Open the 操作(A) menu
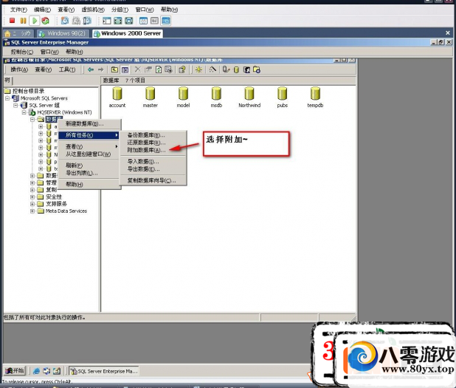The width and height of the screenshot is (456, 388). click(x=19, y=69)
